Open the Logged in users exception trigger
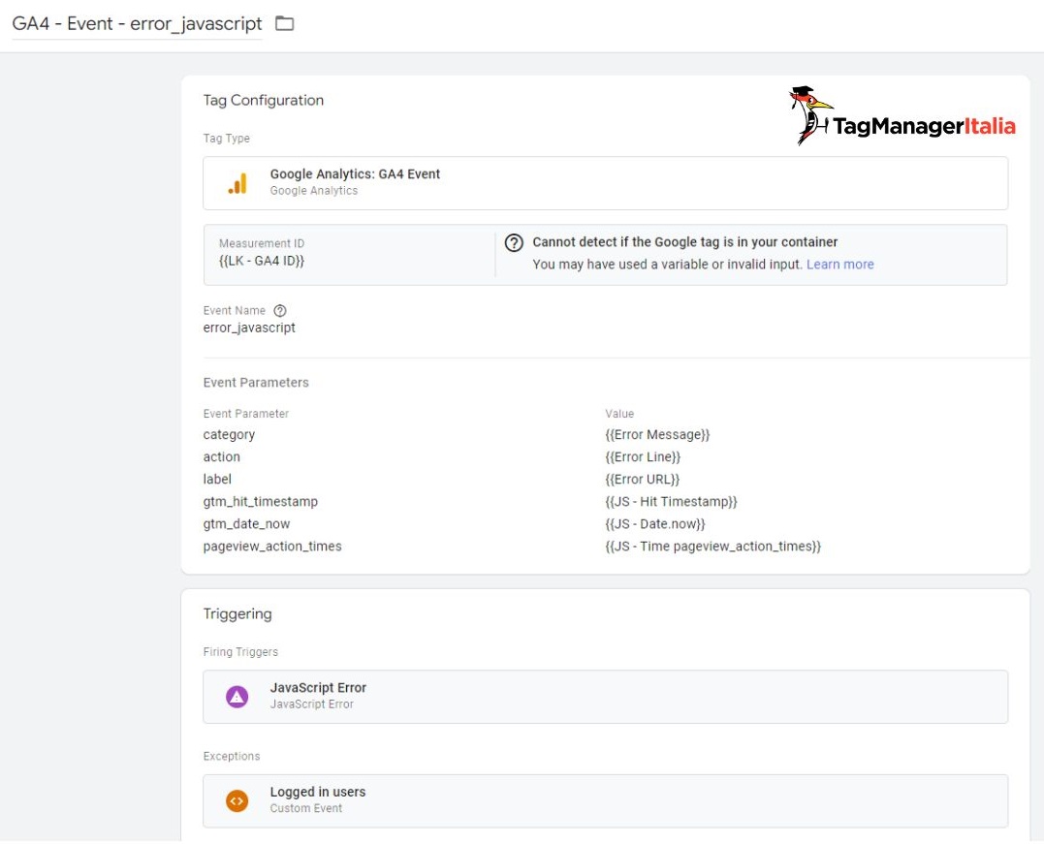 (x=318, y=793)
